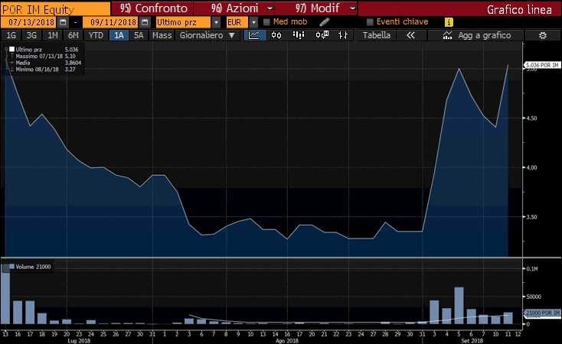Open the 96) Azioni menu

coord(235,8)
